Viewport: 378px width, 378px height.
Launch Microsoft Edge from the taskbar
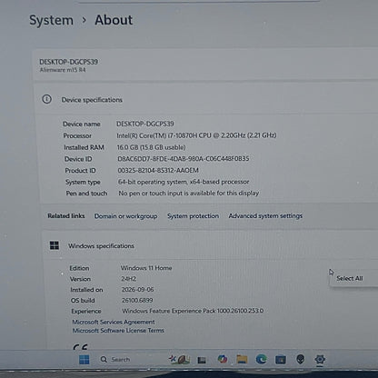coord(261,359)
